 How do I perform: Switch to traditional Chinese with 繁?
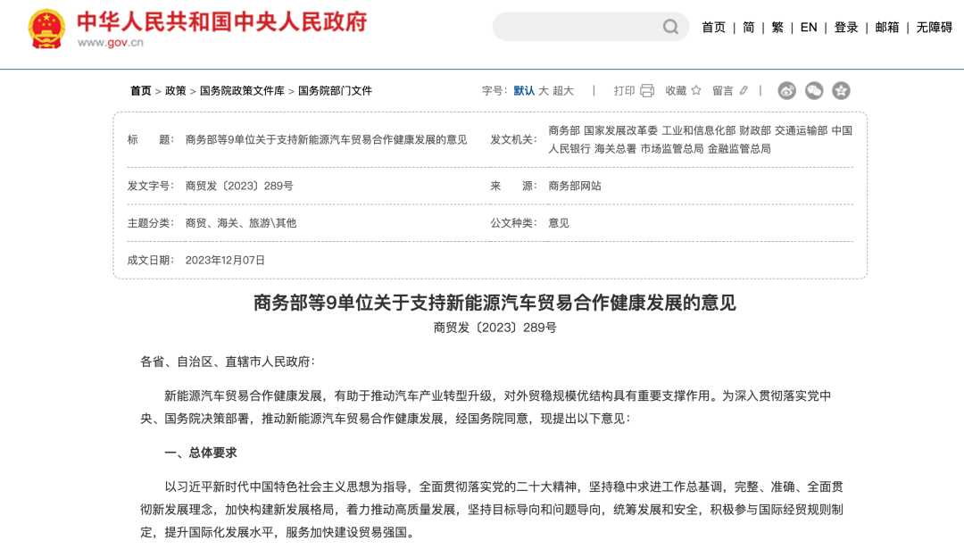(x=777, y=27)
